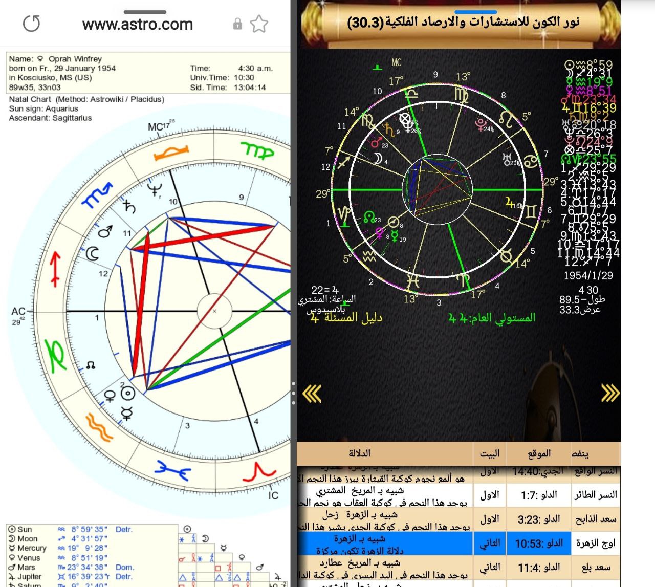655x587 pixels.
Task: Tap the Virgo glyph in the Arabic app chart
Action: coord(461,95)
